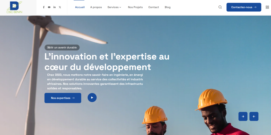Open the A propos page

click(x=96, y=7)
